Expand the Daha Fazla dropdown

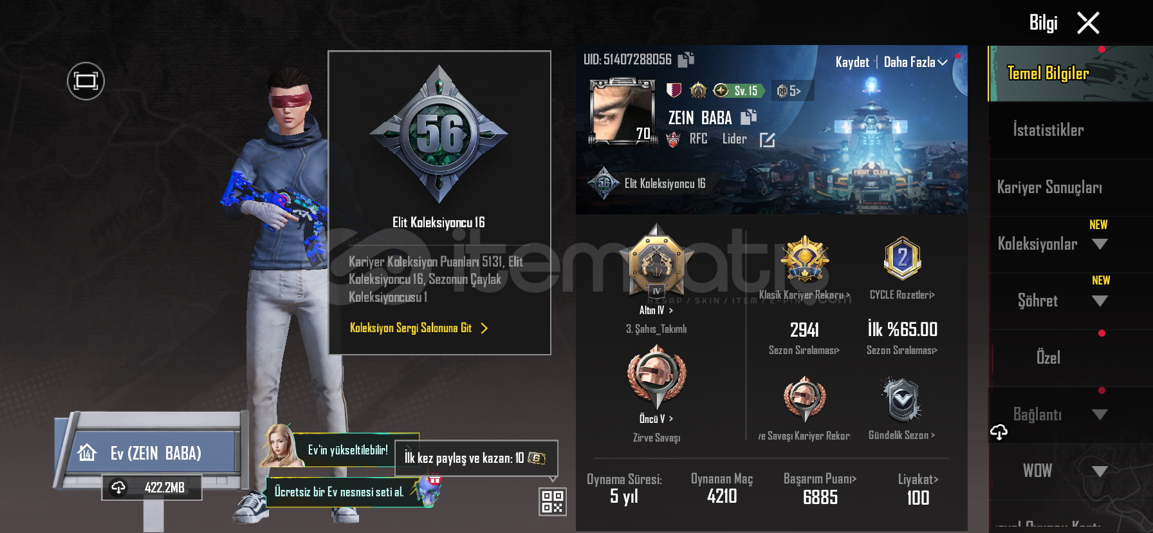click(916, 62)
